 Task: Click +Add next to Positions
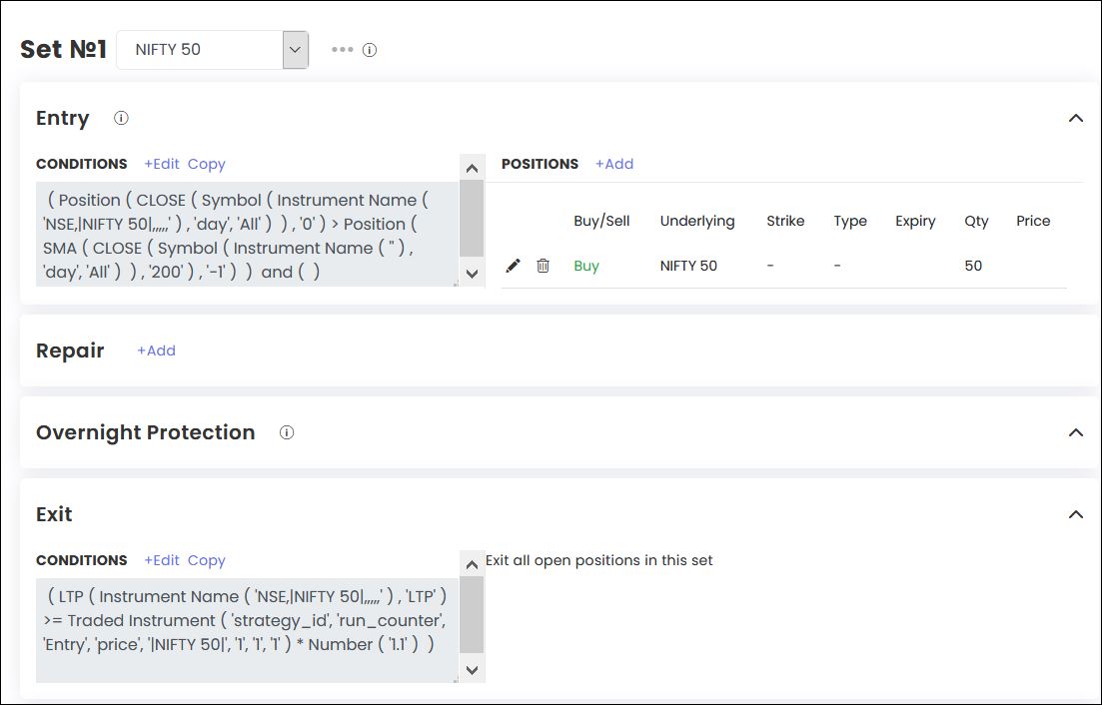pos(613,164)
